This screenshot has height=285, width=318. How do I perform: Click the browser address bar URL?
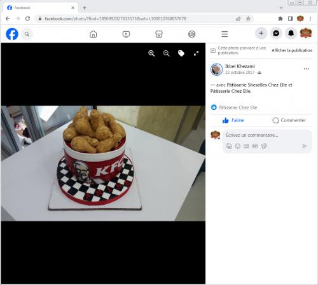pos(115,18)
